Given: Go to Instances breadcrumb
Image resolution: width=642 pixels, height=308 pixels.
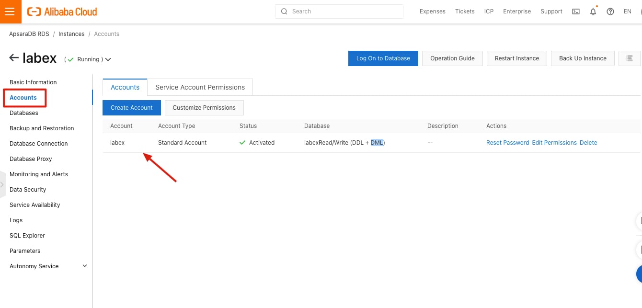Looking at the screenshot, I should 71,34.
